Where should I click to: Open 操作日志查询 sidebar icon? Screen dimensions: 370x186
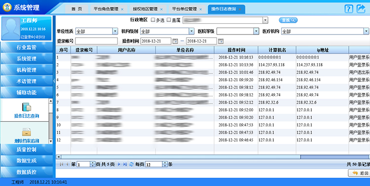tap(27, 107)
